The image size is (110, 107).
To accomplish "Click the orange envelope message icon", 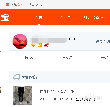I will click(x=8, y=5).
